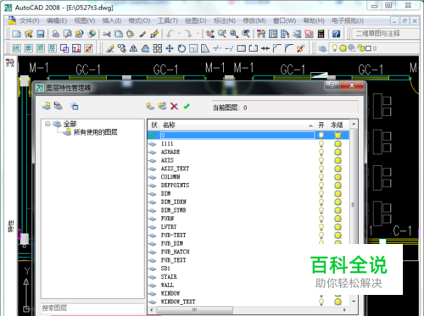Select the Array tool icon
The height and width of the screenshot is (316, 424).
pyautogui.click(x=158, y=48)
